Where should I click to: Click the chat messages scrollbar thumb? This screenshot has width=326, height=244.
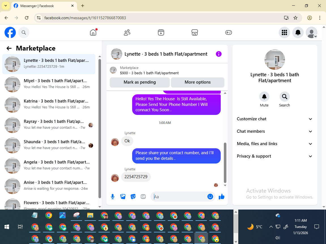pos(225,162)
